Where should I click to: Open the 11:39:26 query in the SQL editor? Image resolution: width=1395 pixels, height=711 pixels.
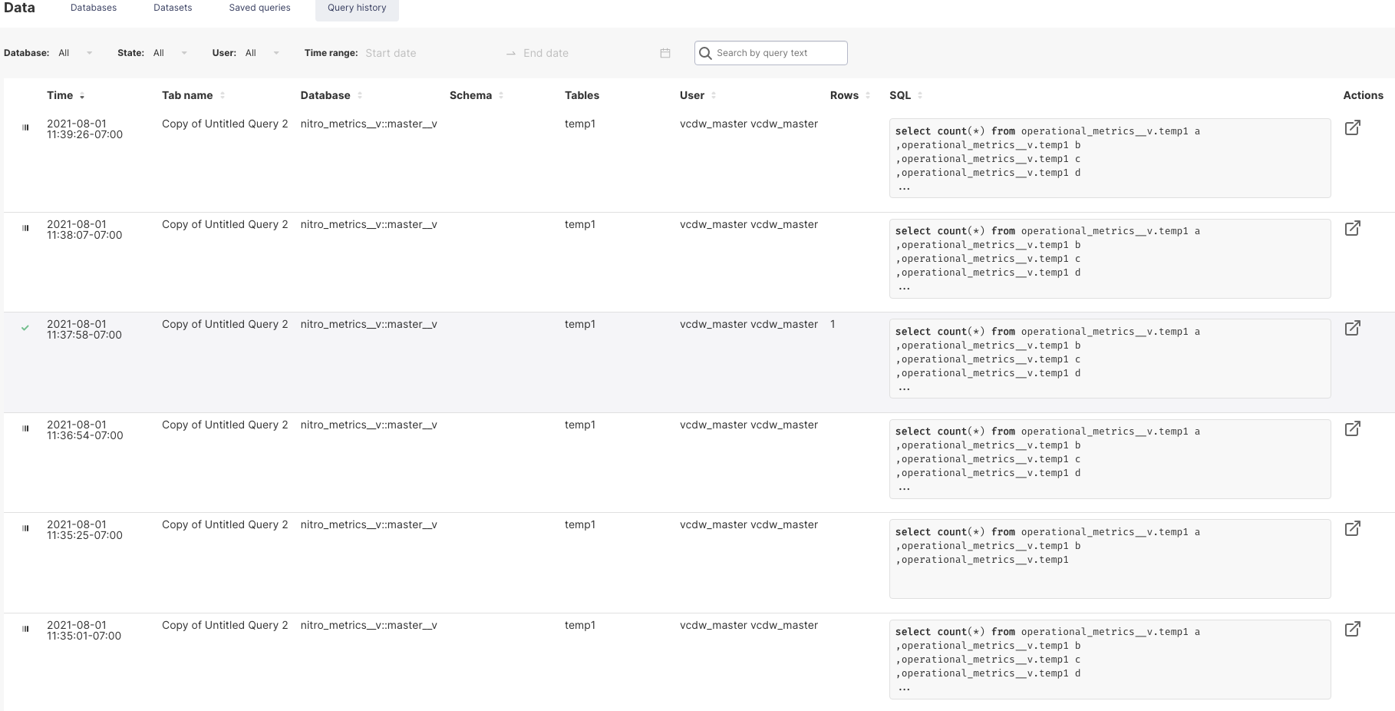[x=1353, y=127]
